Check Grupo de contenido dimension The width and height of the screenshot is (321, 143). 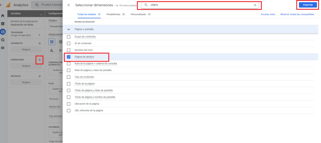click(x=69, y=37)
